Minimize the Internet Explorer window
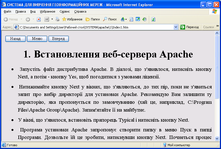The height and width of the screenshot is (149, 221). pos(203,5)
